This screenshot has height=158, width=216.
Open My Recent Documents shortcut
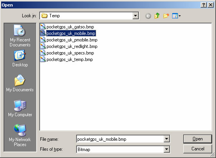[x=20, y=36]
